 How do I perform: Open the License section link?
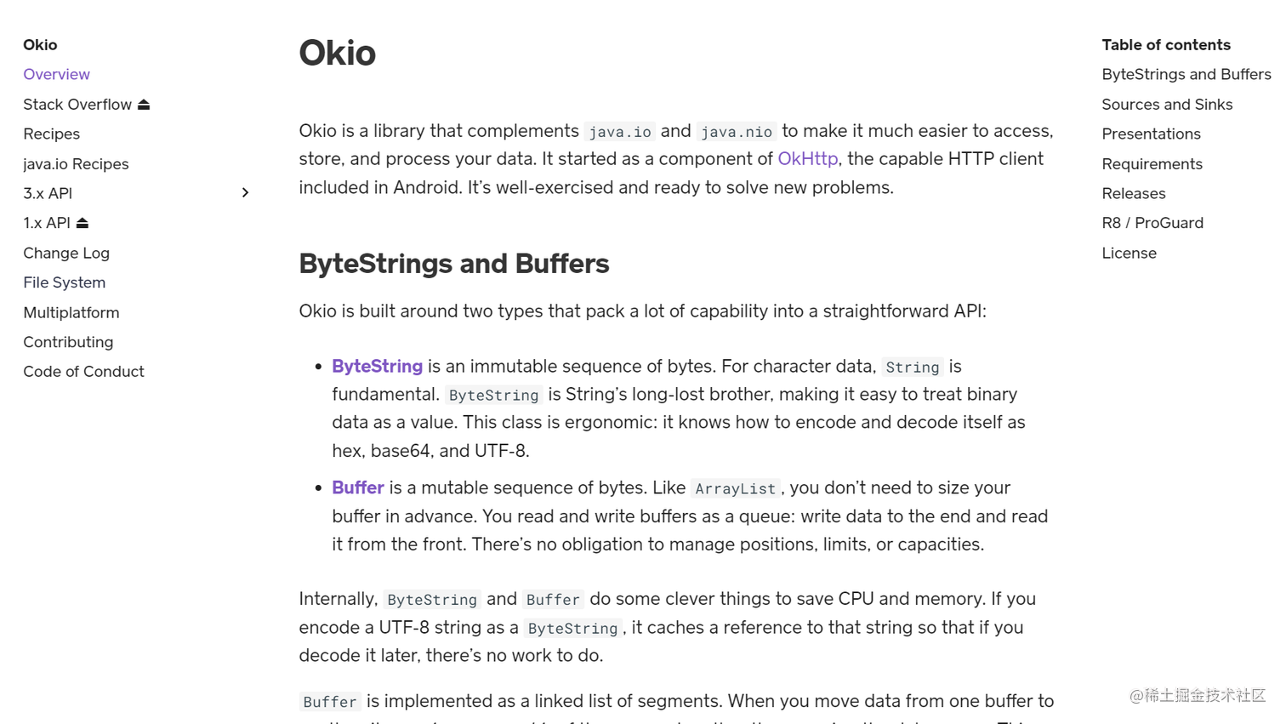[x=1129, y=253]
